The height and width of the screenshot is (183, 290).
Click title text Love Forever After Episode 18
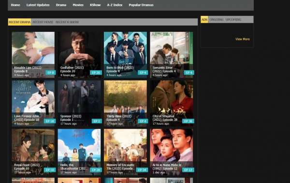click(x=27, y=118)
